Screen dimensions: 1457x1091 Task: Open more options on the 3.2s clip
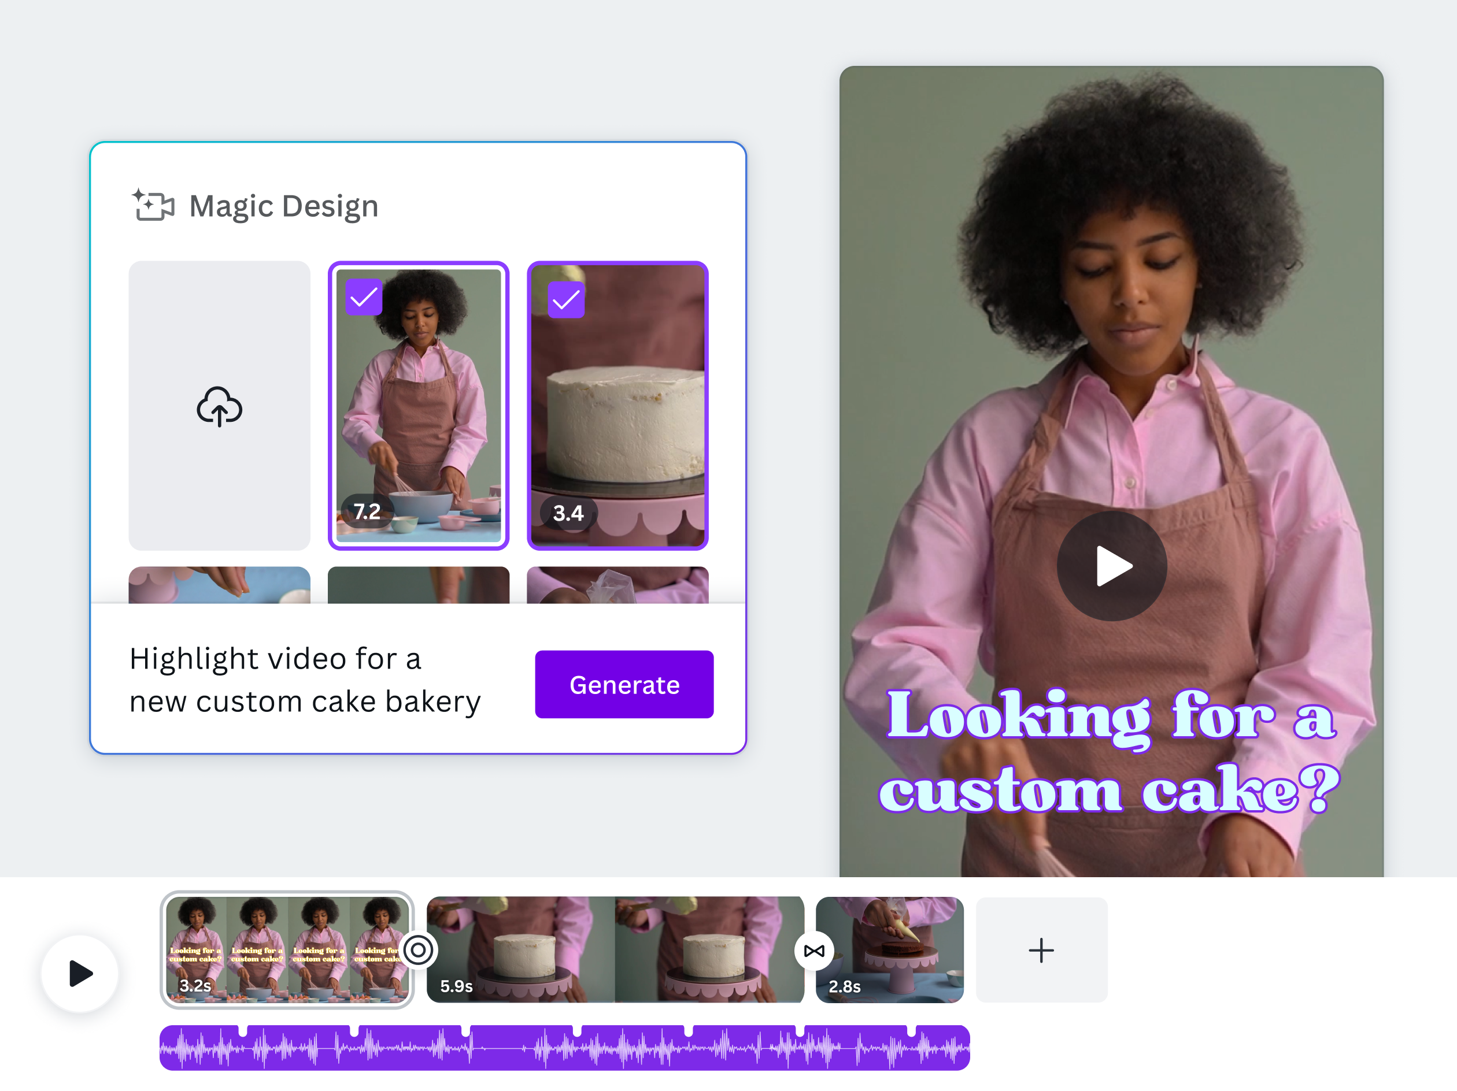pos(288,950)
